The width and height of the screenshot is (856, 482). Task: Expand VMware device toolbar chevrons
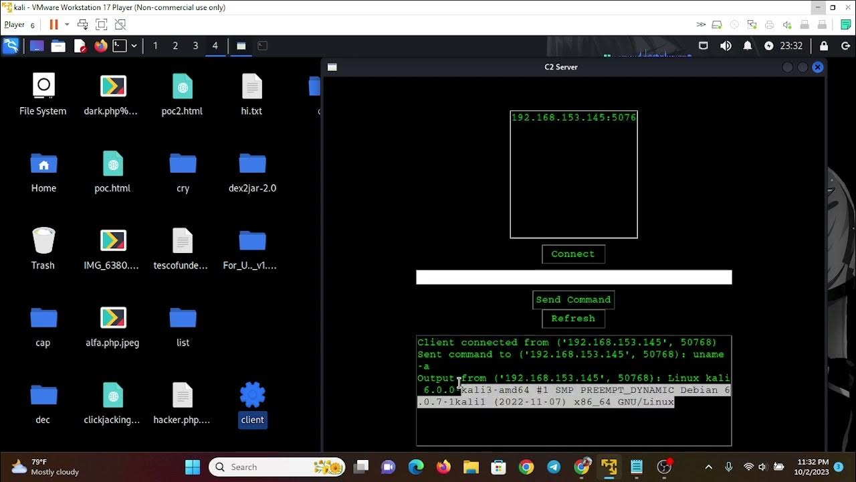click(x=701, y=25)
